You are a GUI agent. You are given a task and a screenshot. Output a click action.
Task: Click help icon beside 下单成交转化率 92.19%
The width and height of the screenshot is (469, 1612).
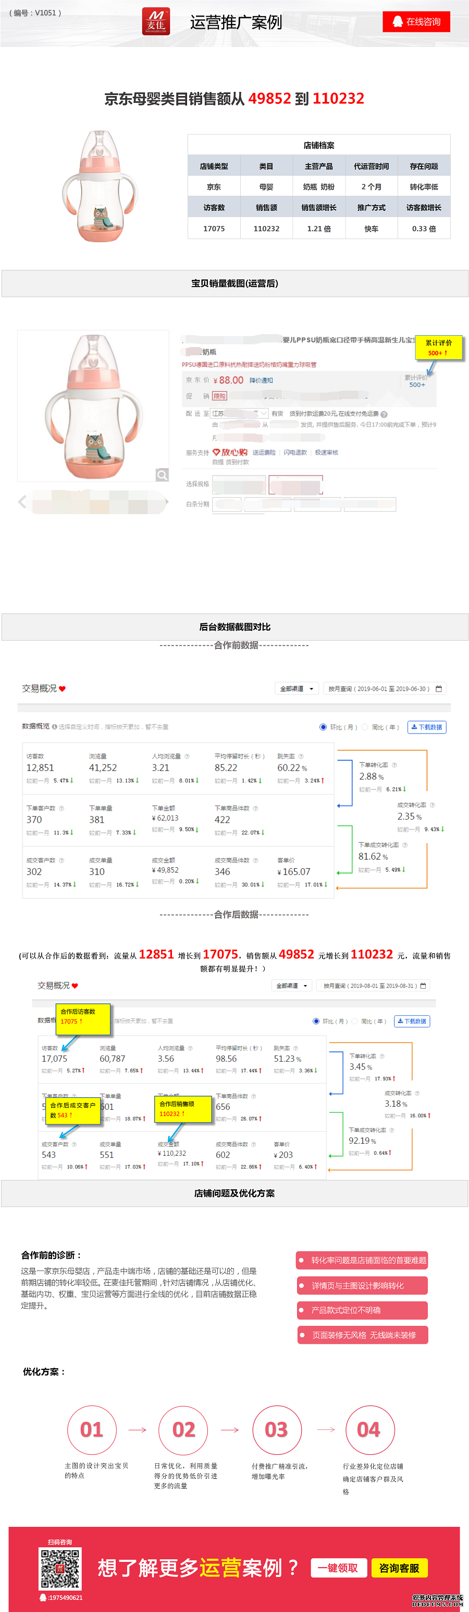(x=391, y=1130)
